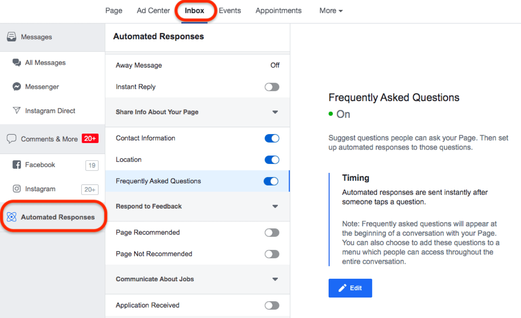Collapse the Communicate About Jobs section
Image resolution: width=521 pixels, height=318 pixels.
275,279
